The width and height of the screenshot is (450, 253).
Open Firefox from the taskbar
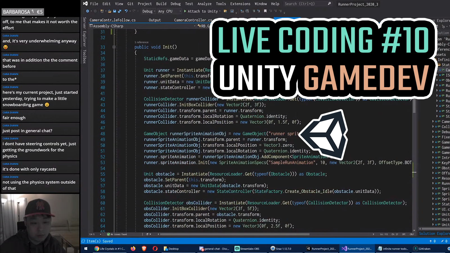point(133,249)
